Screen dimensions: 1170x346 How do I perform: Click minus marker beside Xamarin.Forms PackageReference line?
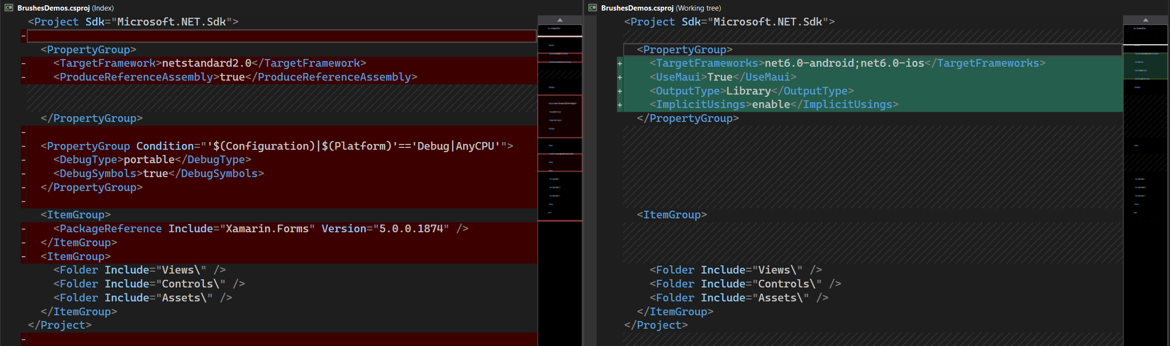coord(24,229)
